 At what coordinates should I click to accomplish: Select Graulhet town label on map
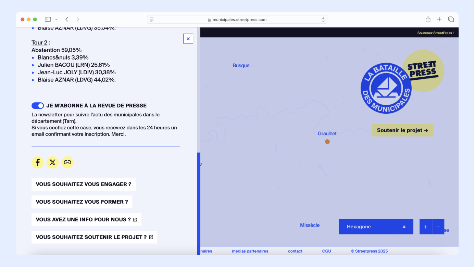point(327,133)
